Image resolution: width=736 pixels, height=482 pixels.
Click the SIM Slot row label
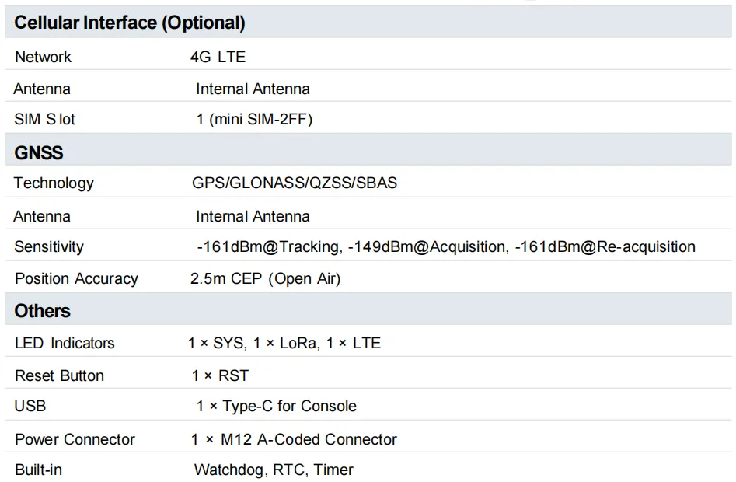(x=44, y=119)
